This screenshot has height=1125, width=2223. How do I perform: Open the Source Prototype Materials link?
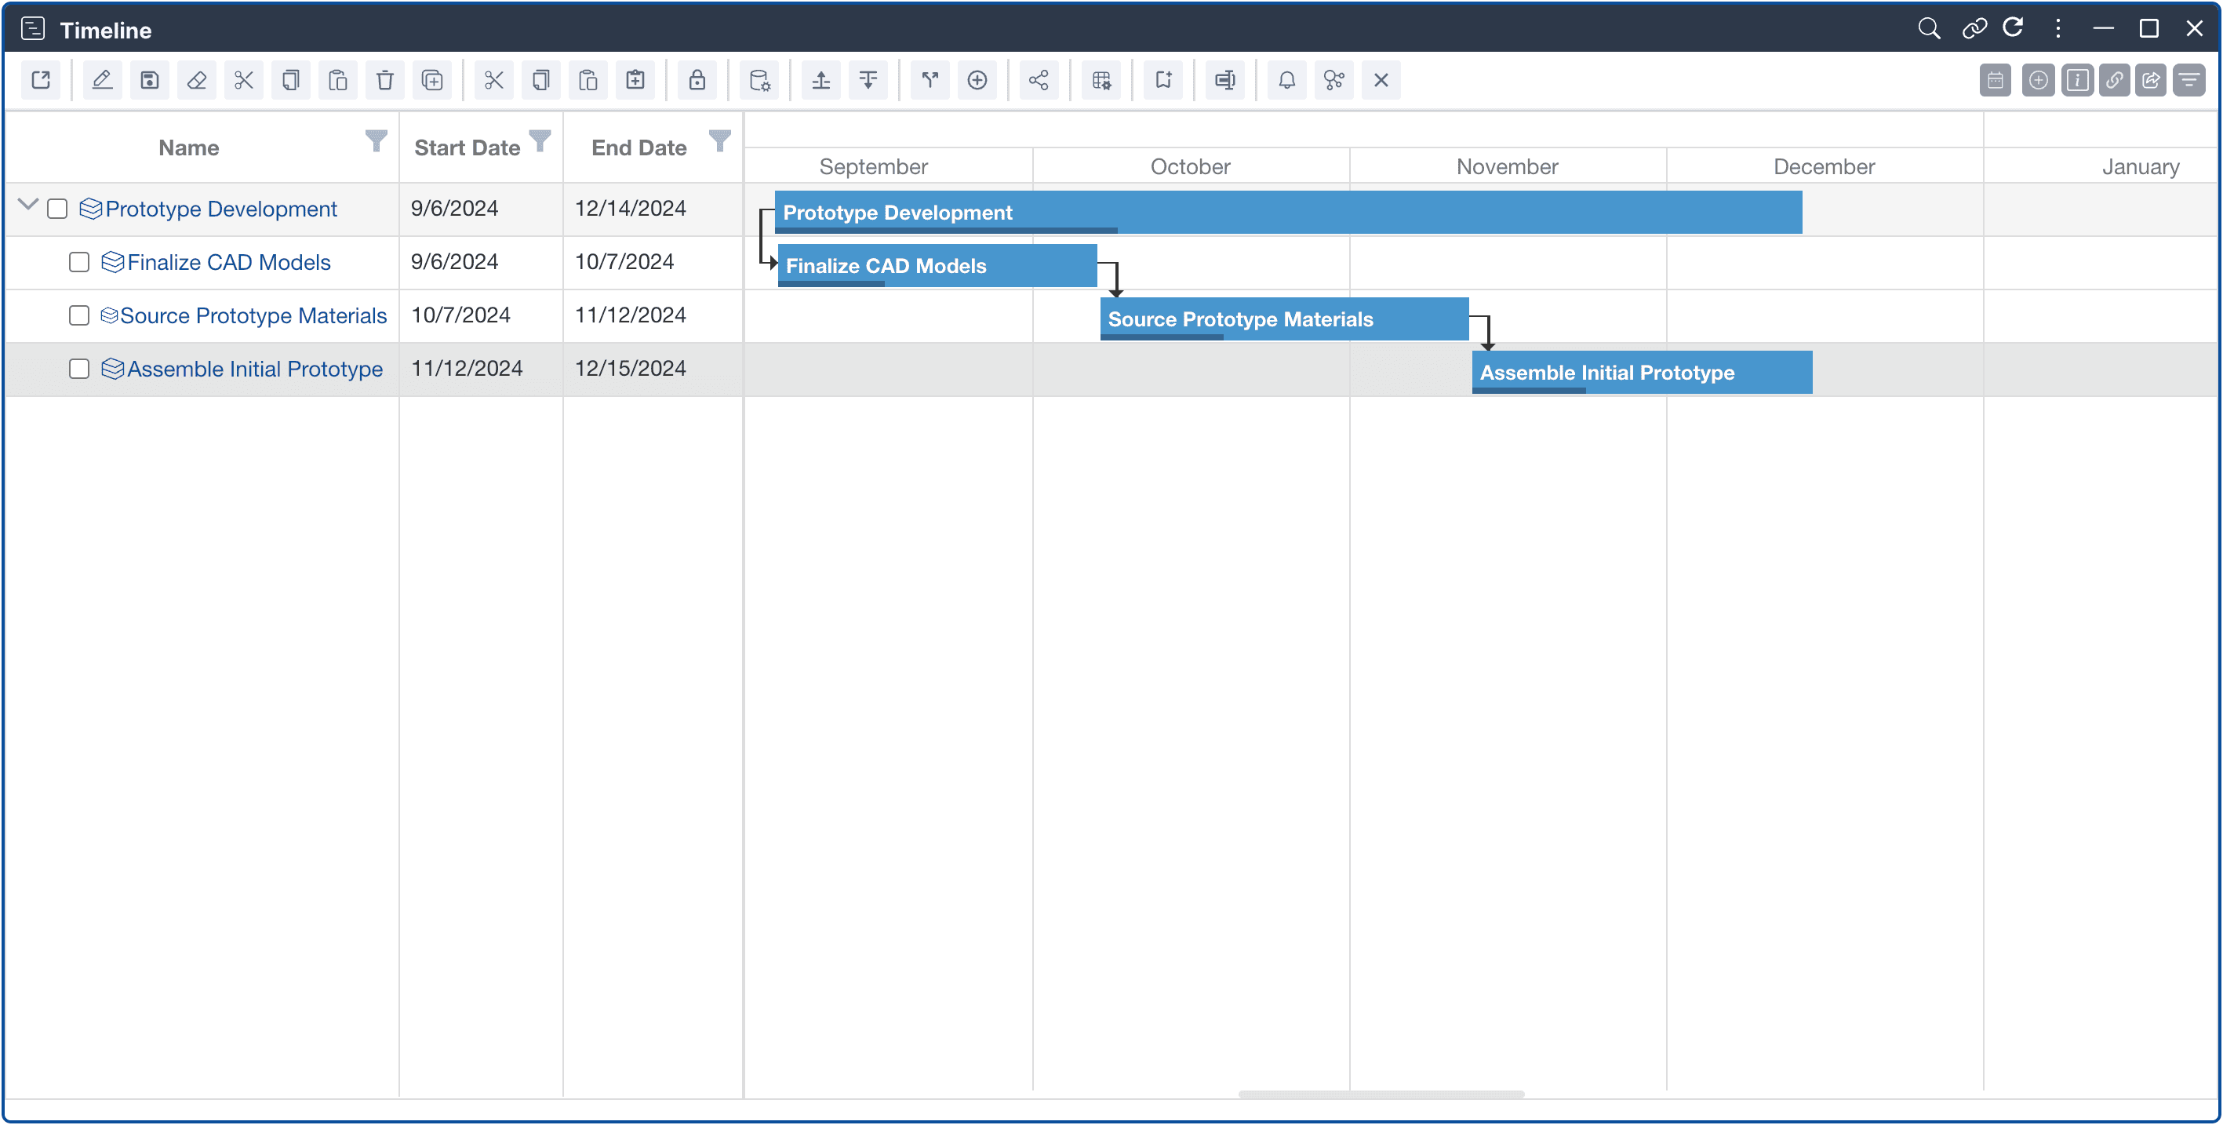point(253,316)
